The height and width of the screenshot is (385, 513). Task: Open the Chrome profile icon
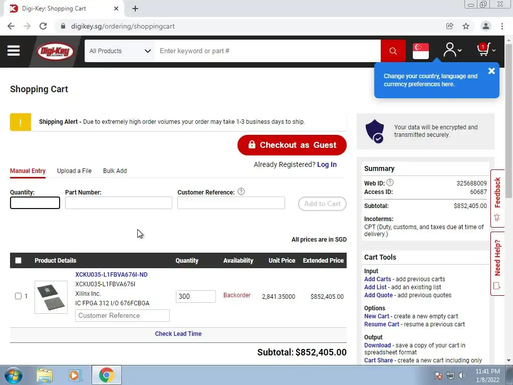pyautogui.click(x=486, y=26)
